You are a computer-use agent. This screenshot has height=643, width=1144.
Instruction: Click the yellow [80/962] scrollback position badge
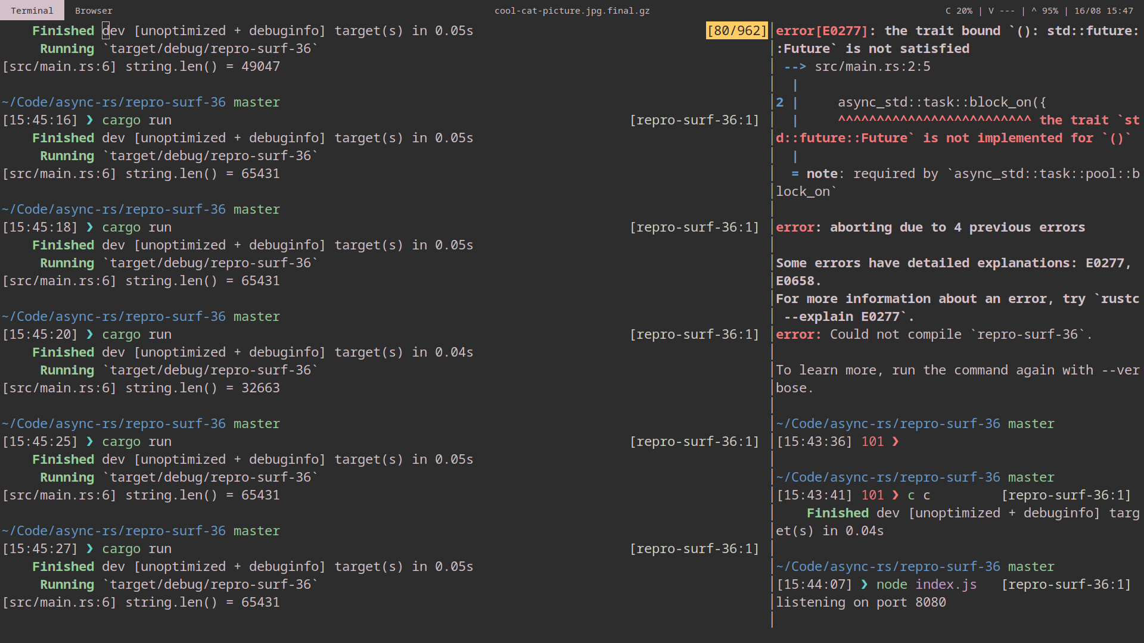pos(737,30)
